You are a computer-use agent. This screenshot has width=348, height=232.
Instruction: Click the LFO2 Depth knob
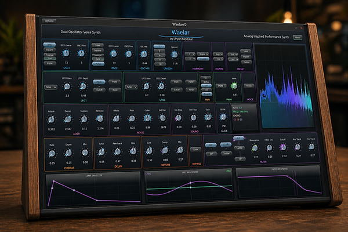(x=161, y=86)
